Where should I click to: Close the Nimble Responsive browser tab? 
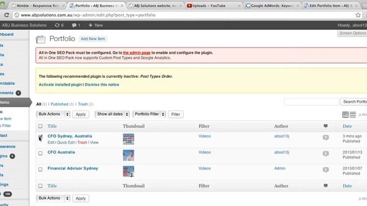coord(64,6)
